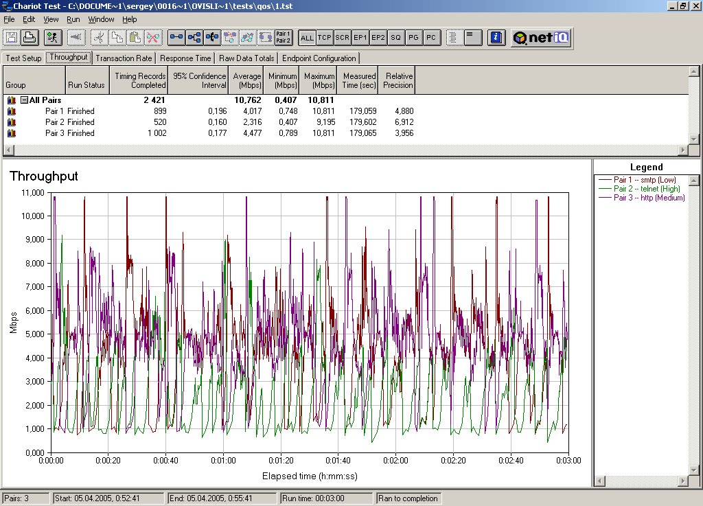The width and height of the screenshot is (703, 506).
Task: Click the results table horizontal scrollbar right arrow
Action: coord(682,150)
